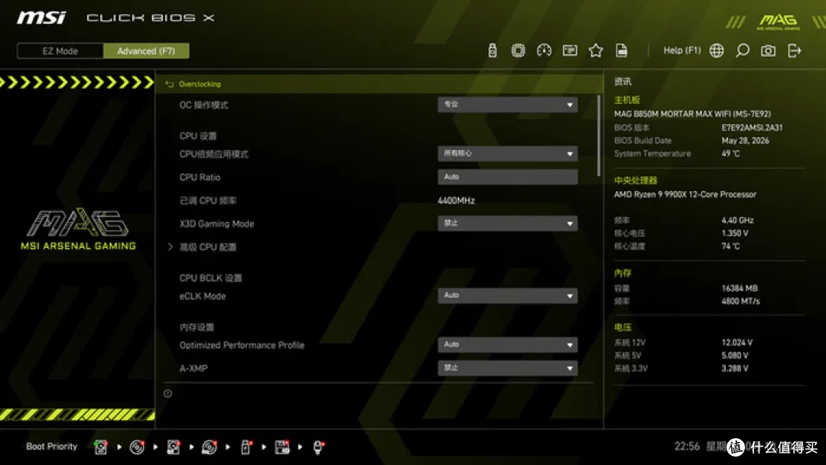The height and width of the screenshot is (465, 826).
Task: Click the speedometer gauge icon
Action: click(x=544, y=50)
